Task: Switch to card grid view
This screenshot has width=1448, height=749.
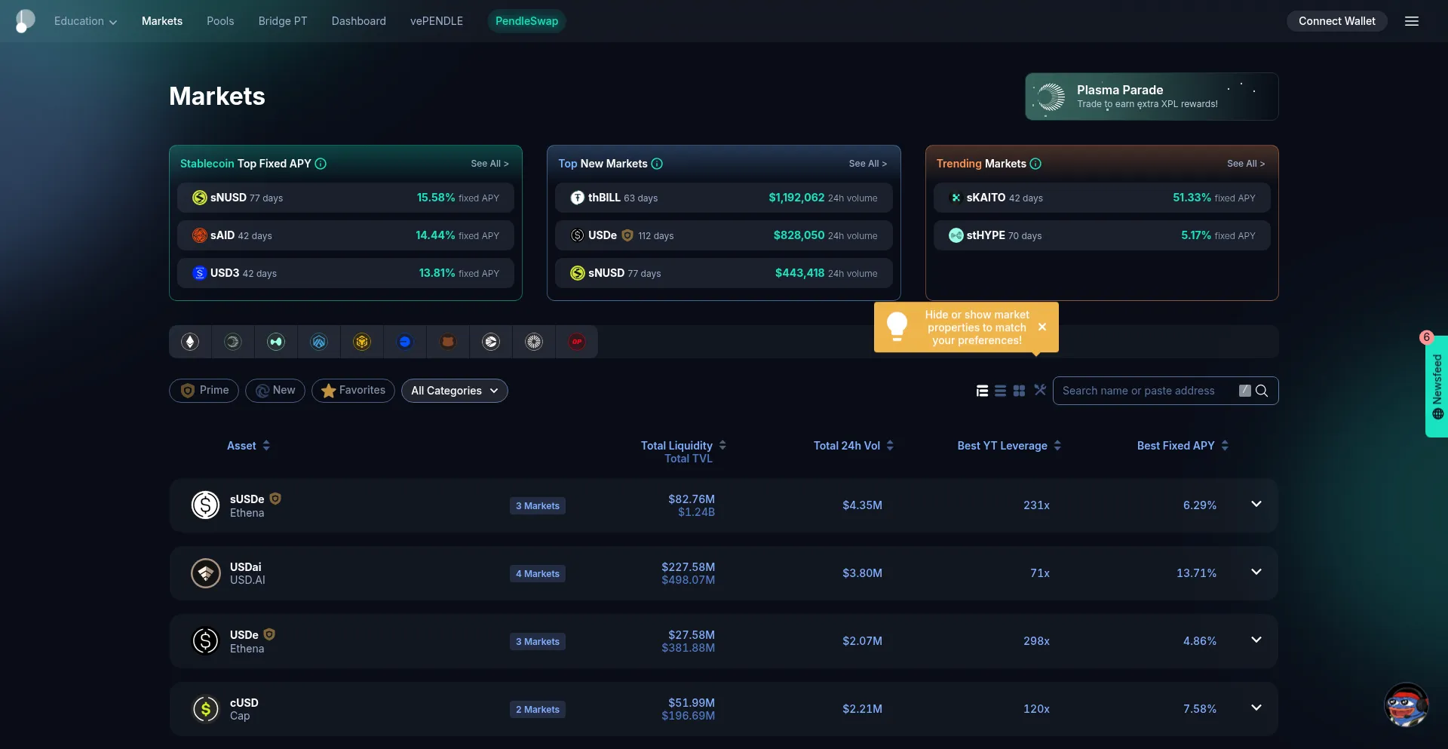Action: (1019, 391)
